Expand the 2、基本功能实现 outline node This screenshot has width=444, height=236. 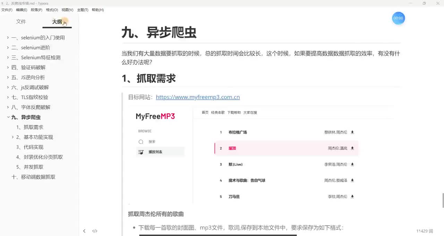[x=13, y=137]
